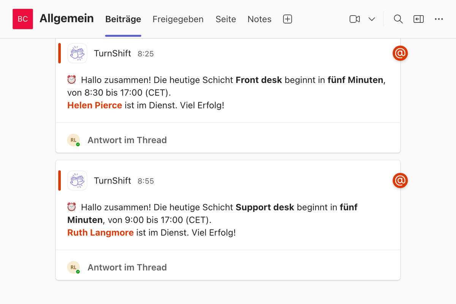Click the @ mention badge on 8:55 post
Screen dimensions: 456x304
[400, 181]
